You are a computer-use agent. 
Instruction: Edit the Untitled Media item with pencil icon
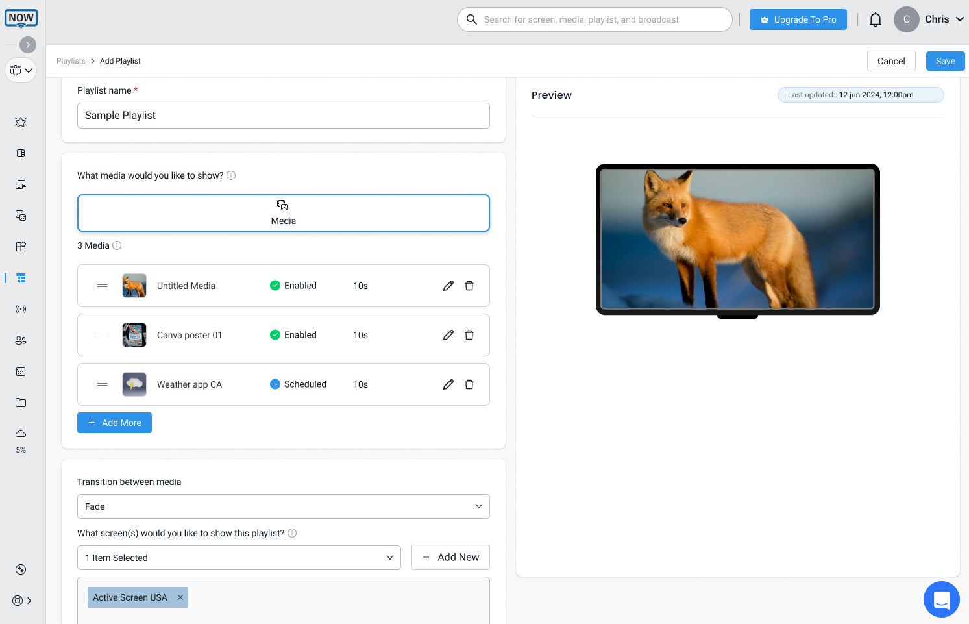pyautogui.click(x=448, y=285)
